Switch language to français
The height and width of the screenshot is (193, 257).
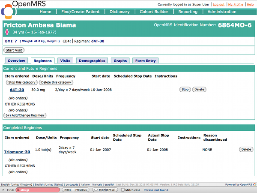pyautogui.click(x=97, y=184)
